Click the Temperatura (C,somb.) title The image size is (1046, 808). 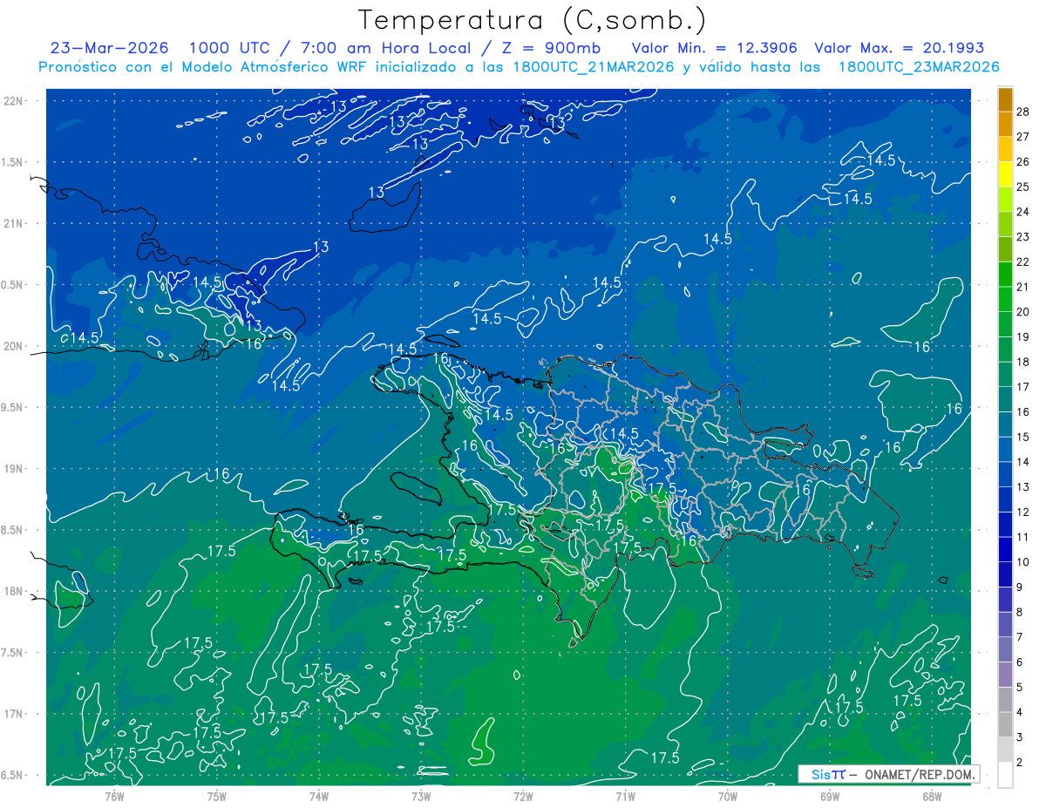533,20
